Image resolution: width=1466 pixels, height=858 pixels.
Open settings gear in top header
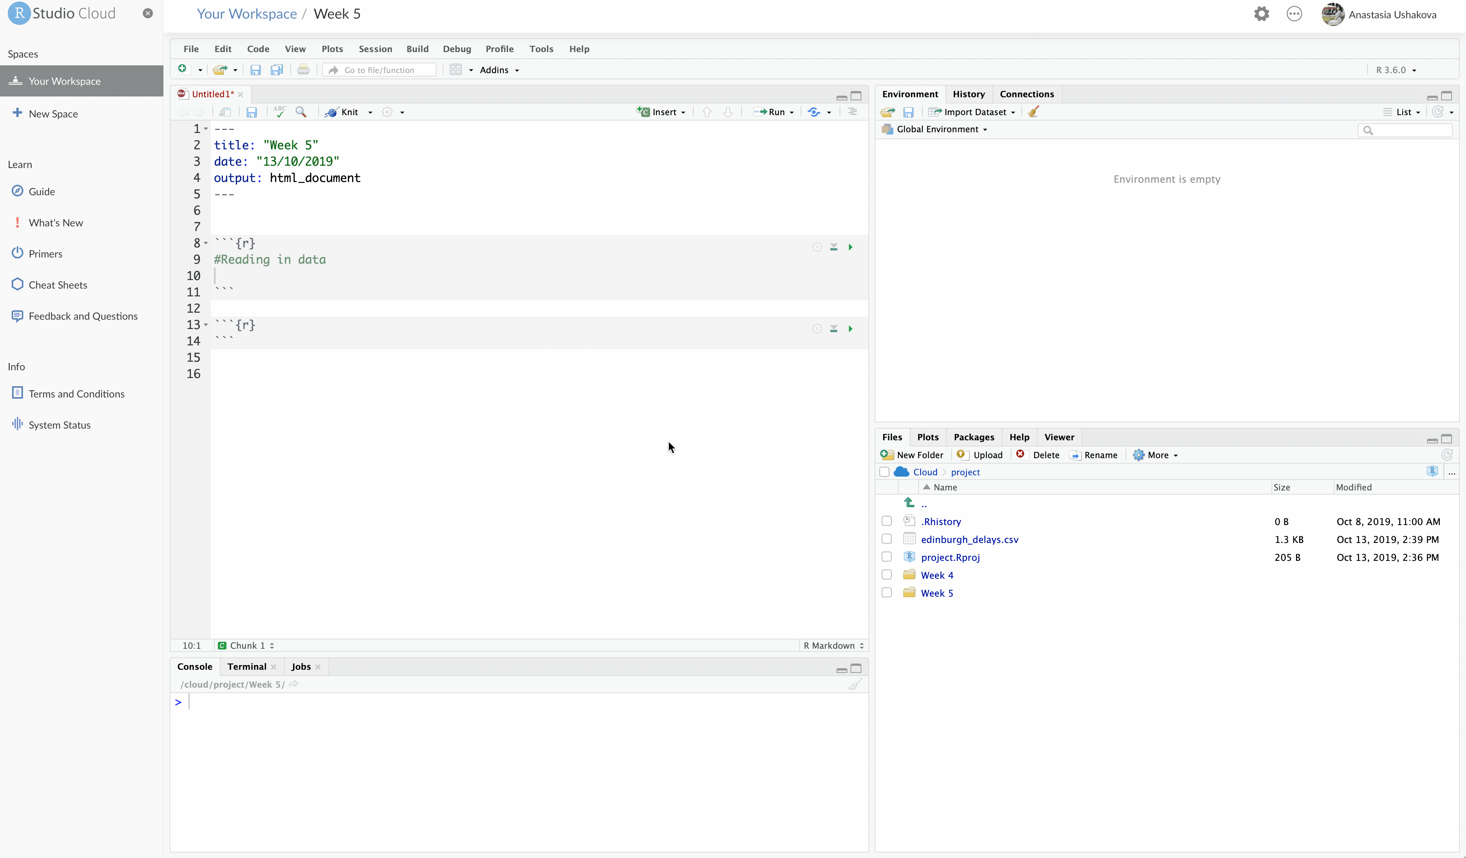[x=1261, y=14]
